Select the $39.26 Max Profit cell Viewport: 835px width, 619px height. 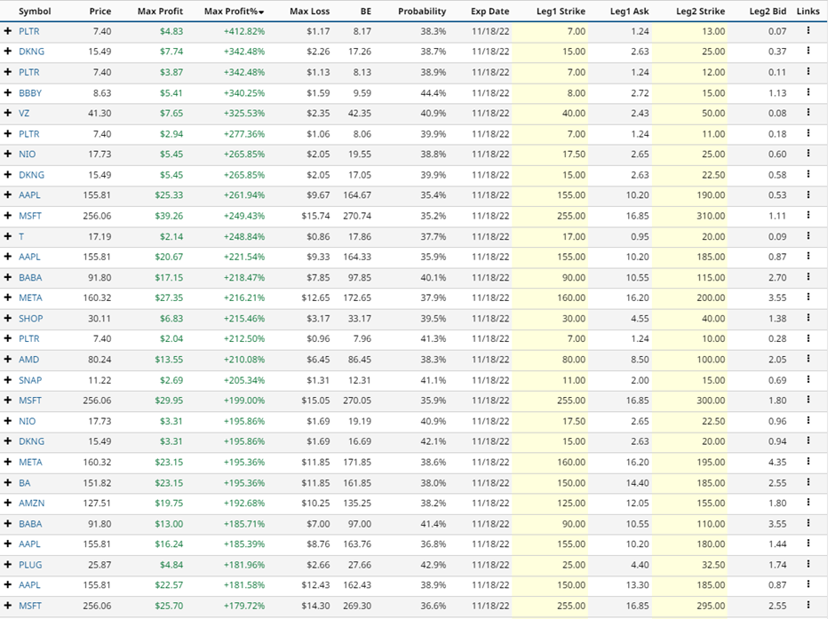click(x=169, y=216)
